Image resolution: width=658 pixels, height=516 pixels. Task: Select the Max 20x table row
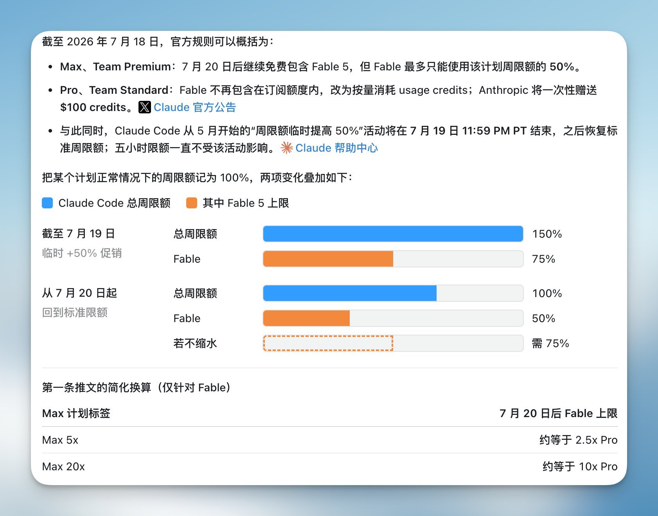pos(329,467)
